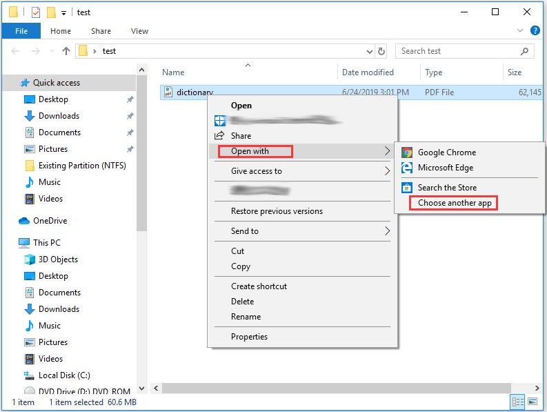Switch to Details view layout icon

coord(518,402)
